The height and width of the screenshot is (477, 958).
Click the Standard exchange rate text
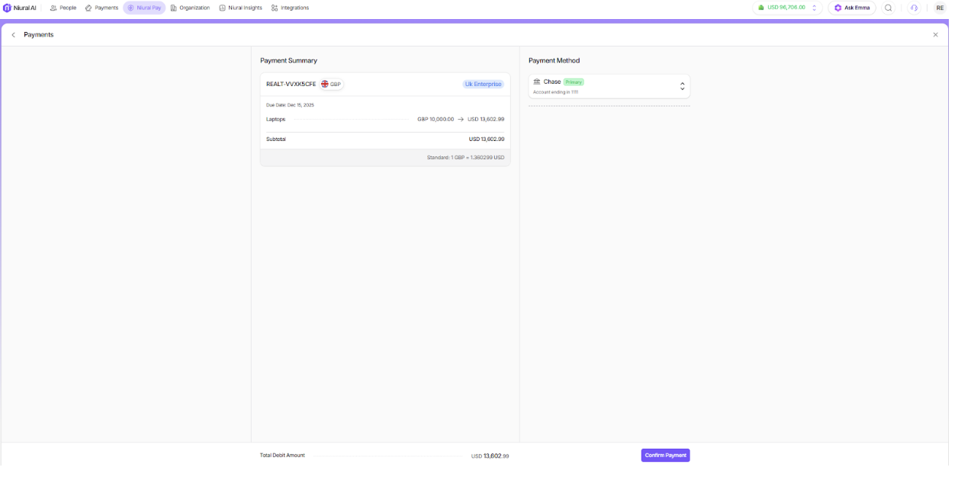click(465, 158)
